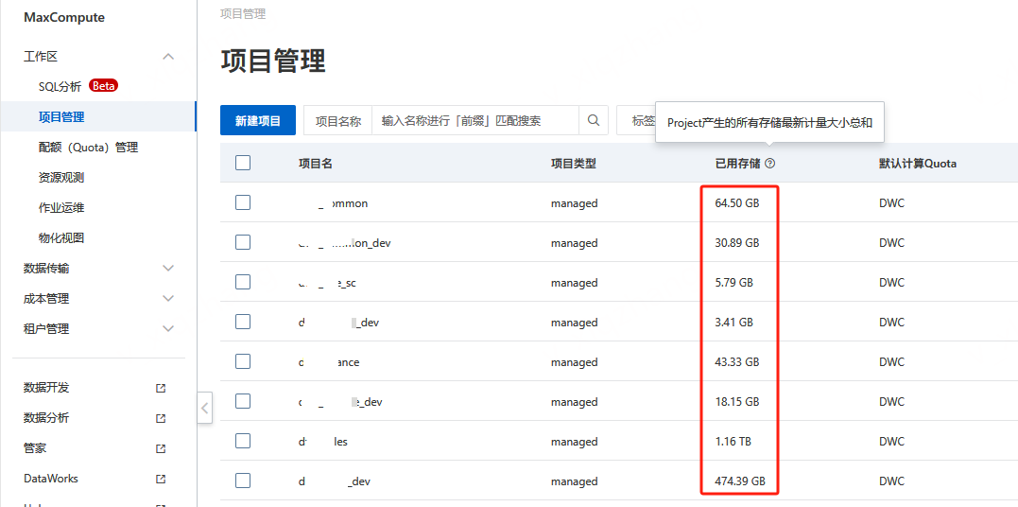Click the 18.15 GB storage value
This screenshot has width=1018, height=507.
pyautogui.click(x=737, y=402)
